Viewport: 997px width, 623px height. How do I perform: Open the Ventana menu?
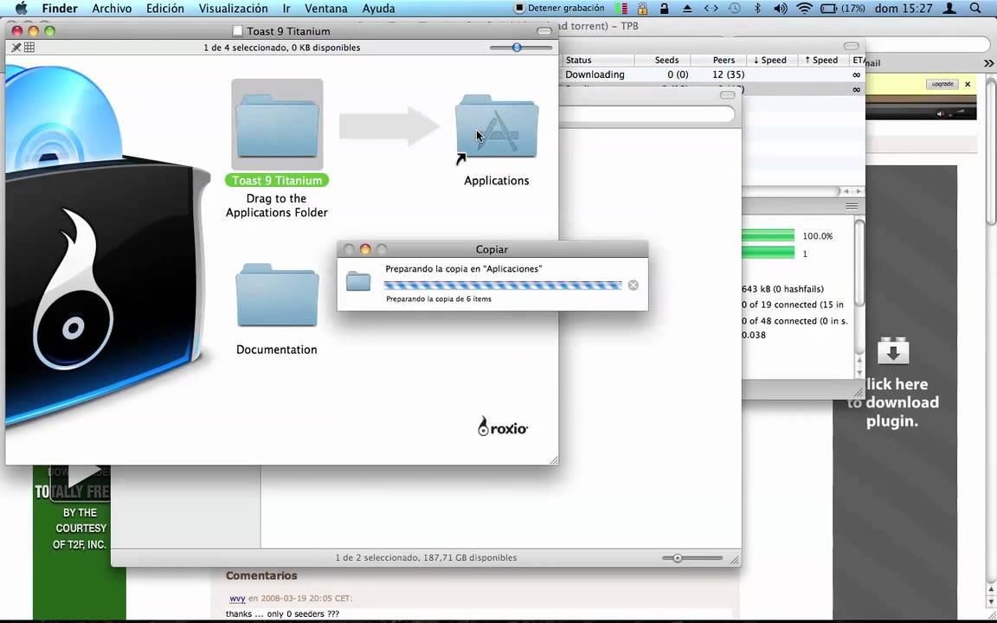click(326, 9)
